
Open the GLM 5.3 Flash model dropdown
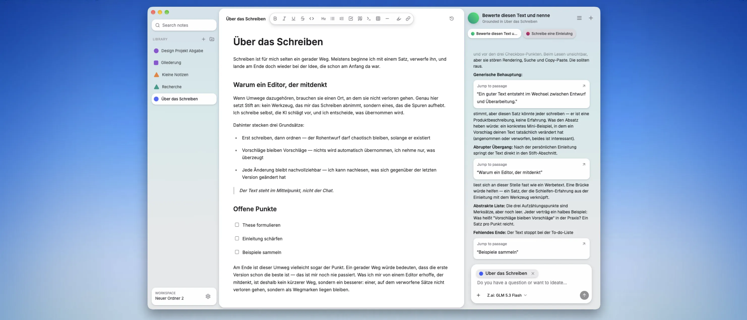click(507, 295)
